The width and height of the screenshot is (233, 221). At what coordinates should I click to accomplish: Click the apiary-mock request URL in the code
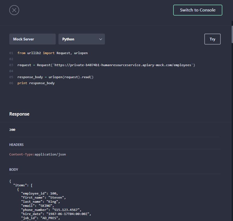[124, 65]
